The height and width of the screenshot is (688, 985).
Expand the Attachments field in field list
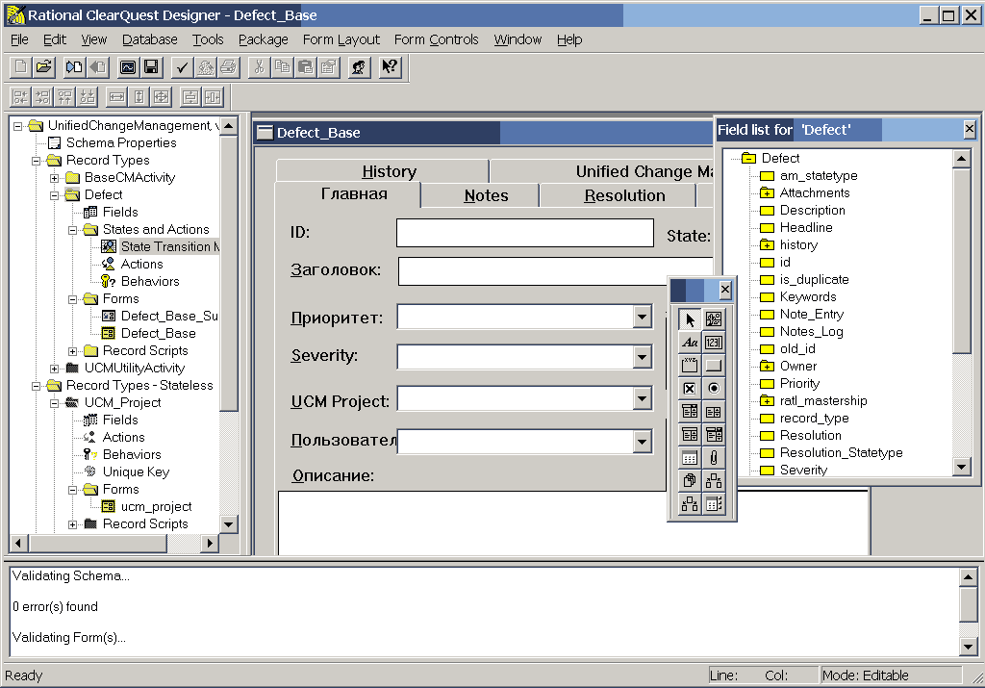(767, 192)
